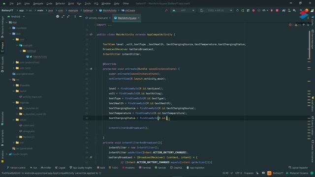Select the scope target icon in Project panel
The width and height of the screenshot is (315, 177).
pos(58,16)
